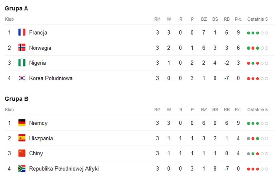The height and width of the screenshot is (178, 274).
Task: Click the Germany flag icon
Action: (22, 123)
